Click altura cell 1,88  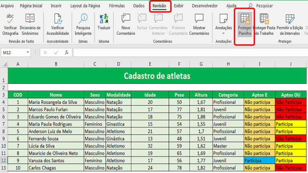[201, 117]
